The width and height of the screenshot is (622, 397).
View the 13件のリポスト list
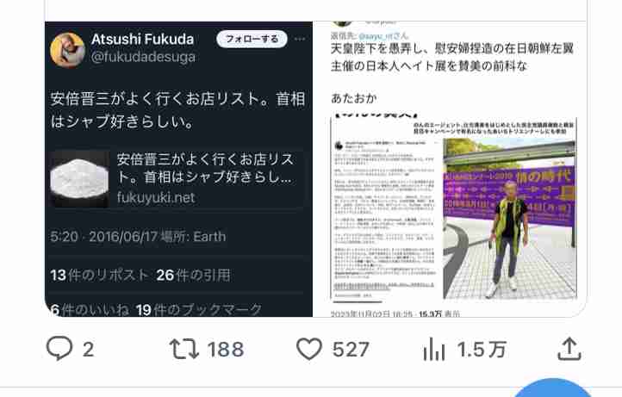tap(99, 275)
